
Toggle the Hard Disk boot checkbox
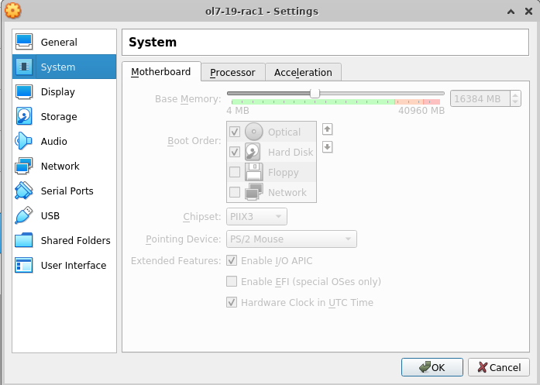(x=235, y=152)
